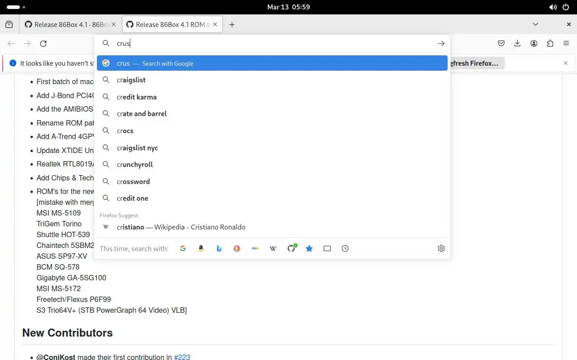Open the clock showing Mar 13 05:59
This screenshot has width=577, height=360.
point(288,7)
